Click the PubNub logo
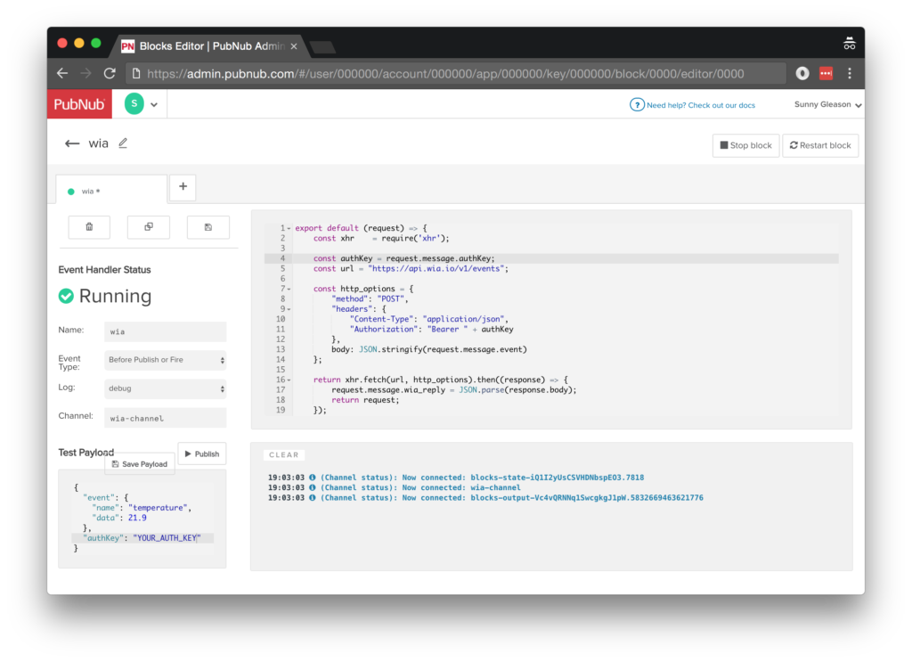 click(79, 104)
